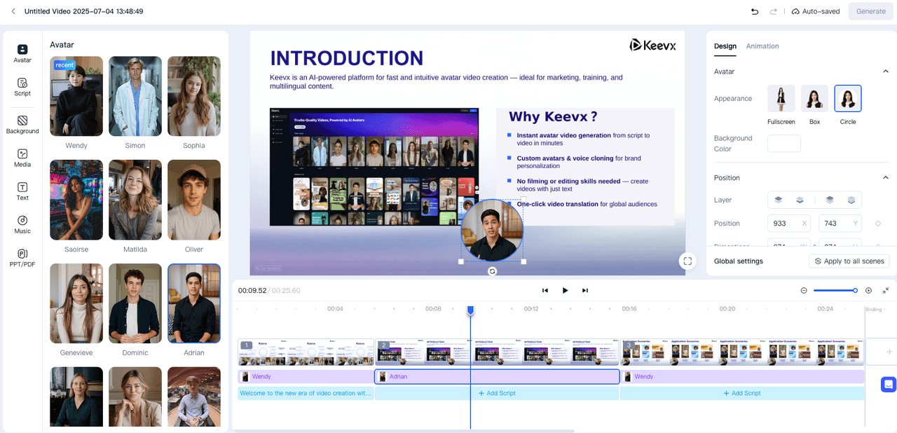897x433 pixels.
Task: Click the Generate button
Action: [x=870, y=11]
